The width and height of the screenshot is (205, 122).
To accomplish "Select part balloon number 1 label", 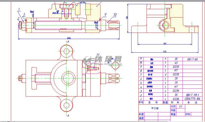I will pyautogui.click(x=19, y=10).
